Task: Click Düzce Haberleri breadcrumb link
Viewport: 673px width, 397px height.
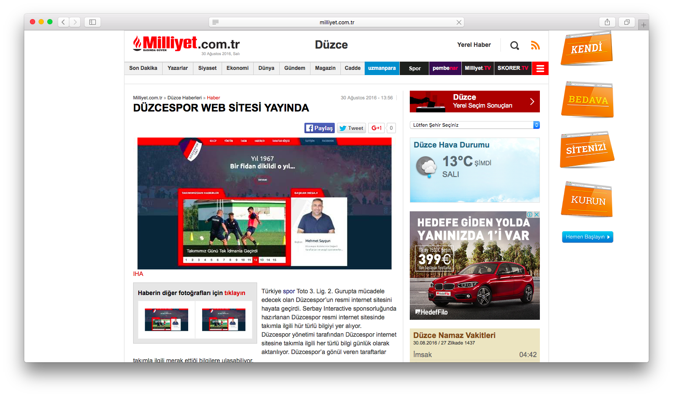Action: (x=185, y=98)
